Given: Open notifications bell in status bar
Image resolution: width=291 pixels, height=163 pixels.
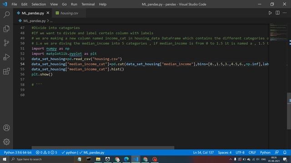Looking at the screenshot, I should pyautogui.click(x=285, y=153).
